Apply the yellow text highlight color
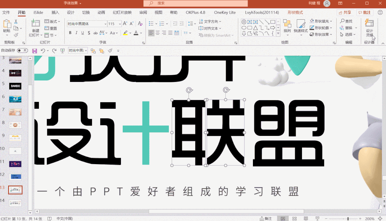 [x=125, y=33]
